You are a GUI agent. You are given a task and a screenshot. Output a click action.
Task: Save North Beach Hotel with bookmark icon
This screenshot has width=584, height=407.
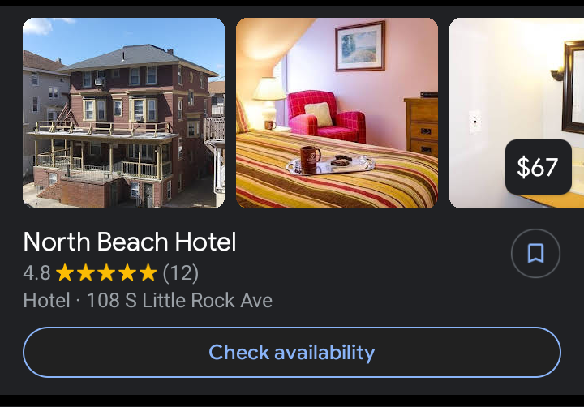(x=535, y=253)
